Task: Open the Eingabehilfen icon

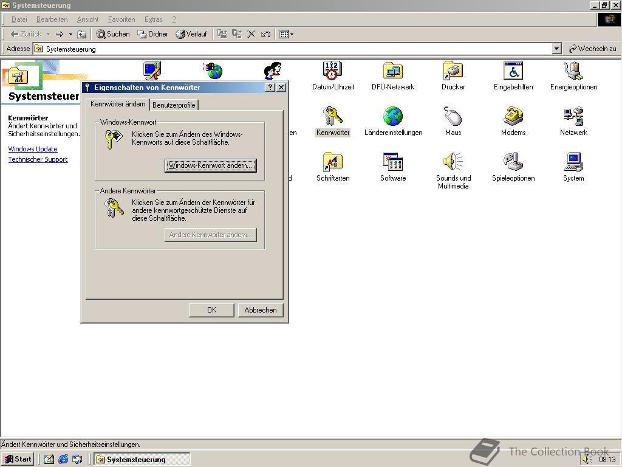Action: click(513, 71)
